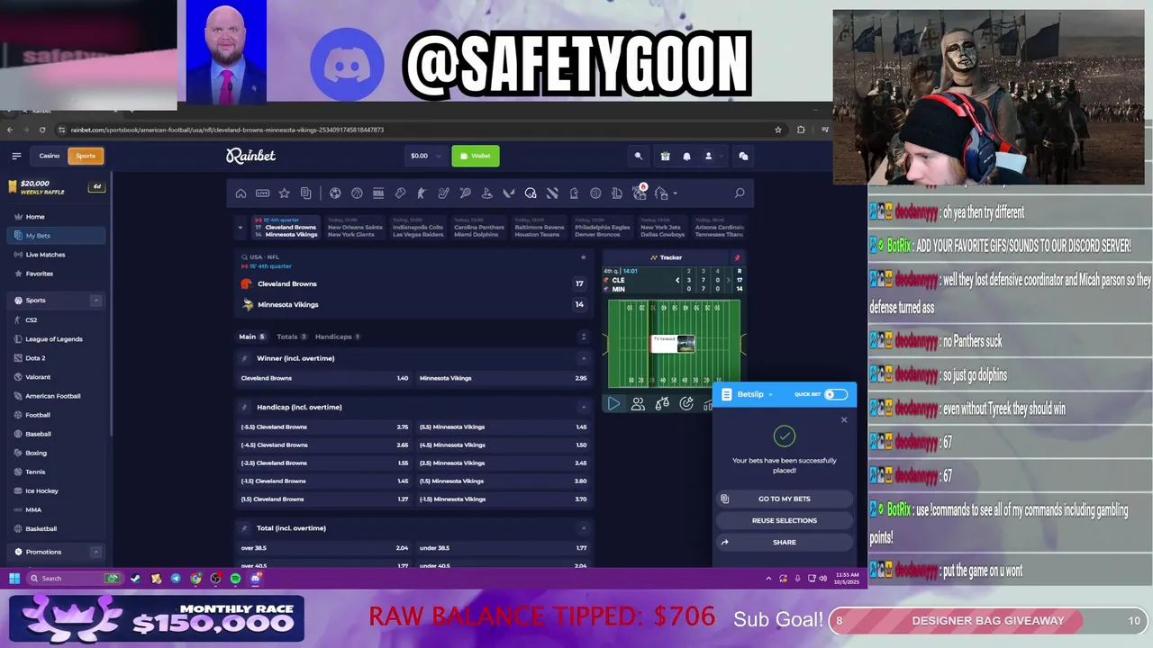Collapse the Sports section in sidebar

95,301
